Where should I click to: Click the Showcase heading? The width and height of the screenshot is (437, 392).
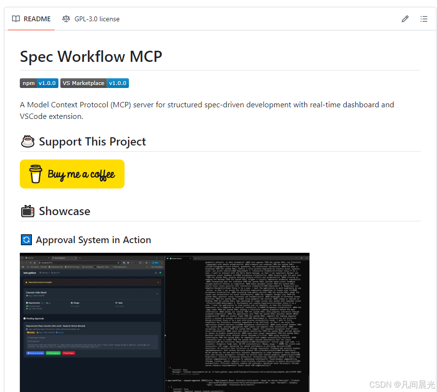point(64,211)
